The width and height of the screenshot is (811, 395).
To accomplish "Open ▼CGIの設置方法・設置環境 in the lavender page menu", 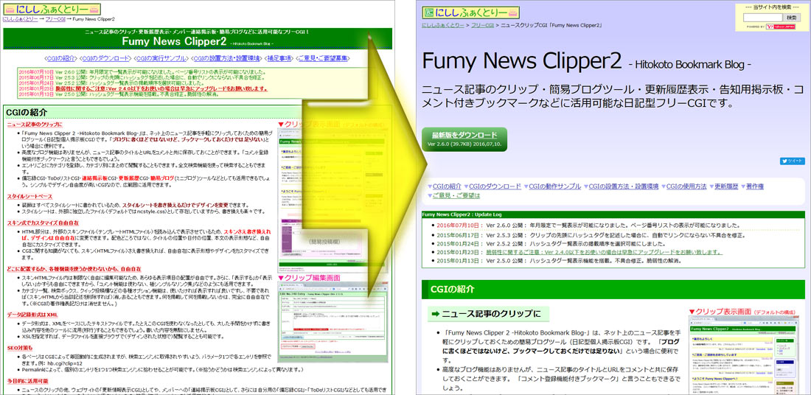I will pos(621,186).
